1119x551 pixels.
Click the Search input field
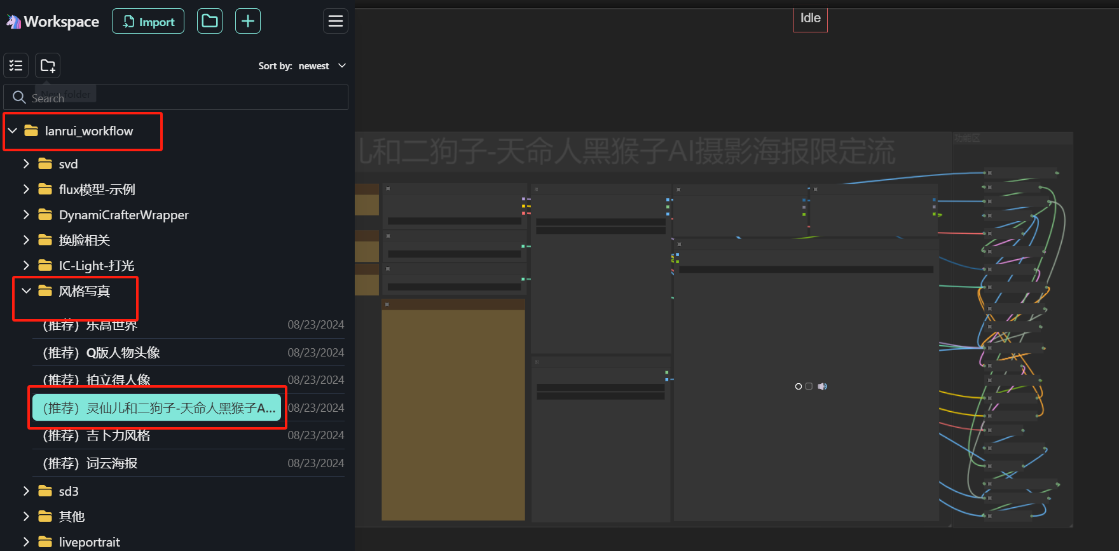point(176,97)
